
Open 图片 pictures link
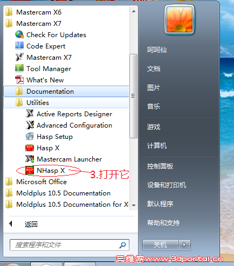(154, 88)
